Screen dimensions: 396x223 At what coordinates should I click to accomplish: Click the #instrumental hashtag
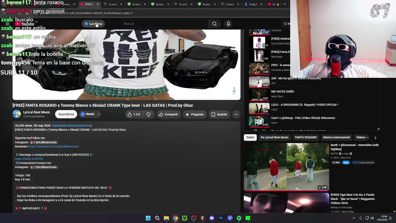(x=76, y=126)
